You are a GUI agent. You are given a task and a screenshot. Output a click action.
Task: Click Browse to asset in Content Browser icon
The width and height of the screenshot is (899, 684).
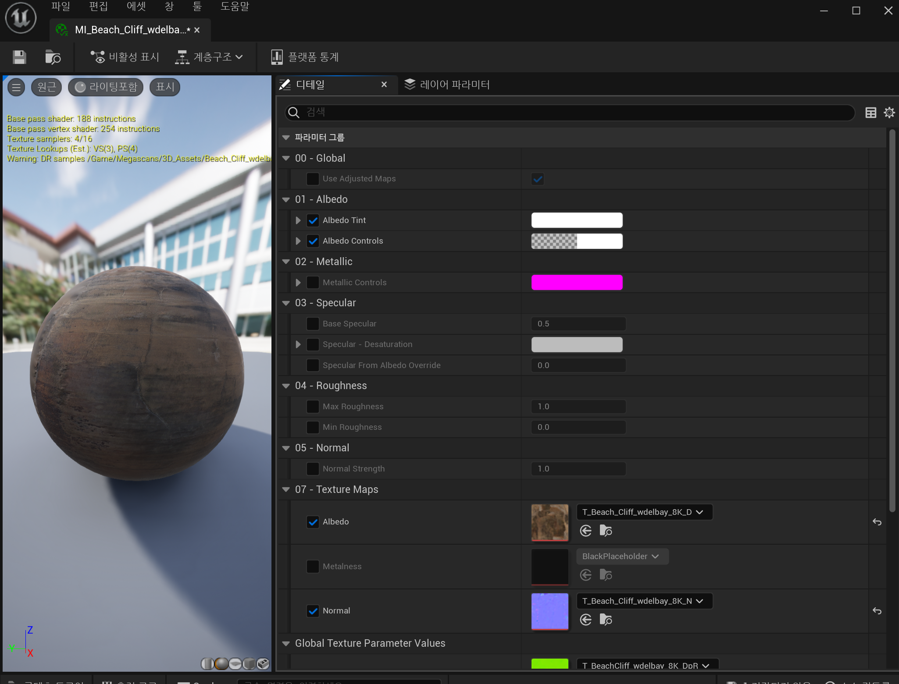click(x=53, y=57)
